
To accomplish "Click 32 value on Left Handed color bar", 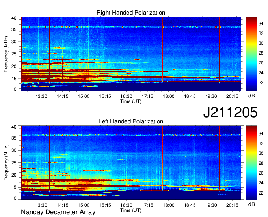I will pyautogui.click(x=261, y=143).
